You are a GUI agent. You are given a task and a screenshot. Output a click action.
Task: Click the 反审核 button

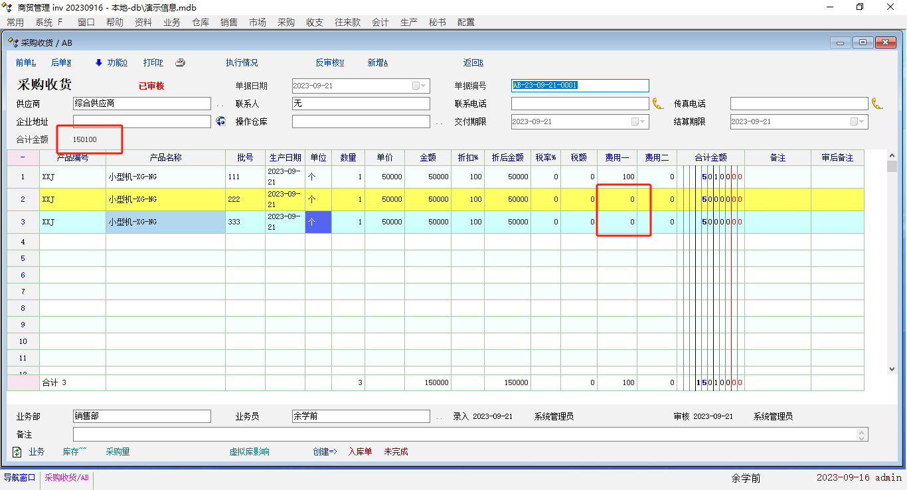pyautogui.click(x=329, y=63)
